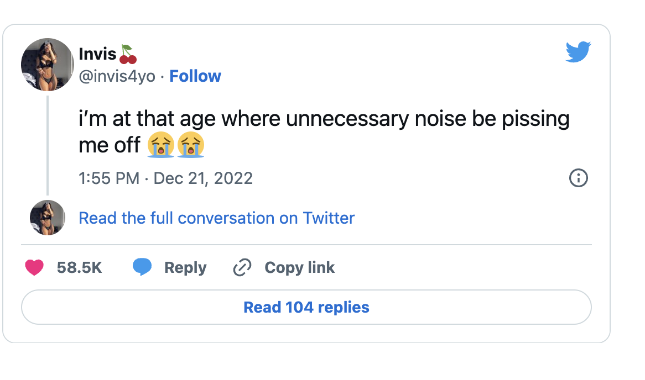This screenshot has width=645, height=380.
Task: Click the small avatar beside conversation link
Action: click(48, 218)
